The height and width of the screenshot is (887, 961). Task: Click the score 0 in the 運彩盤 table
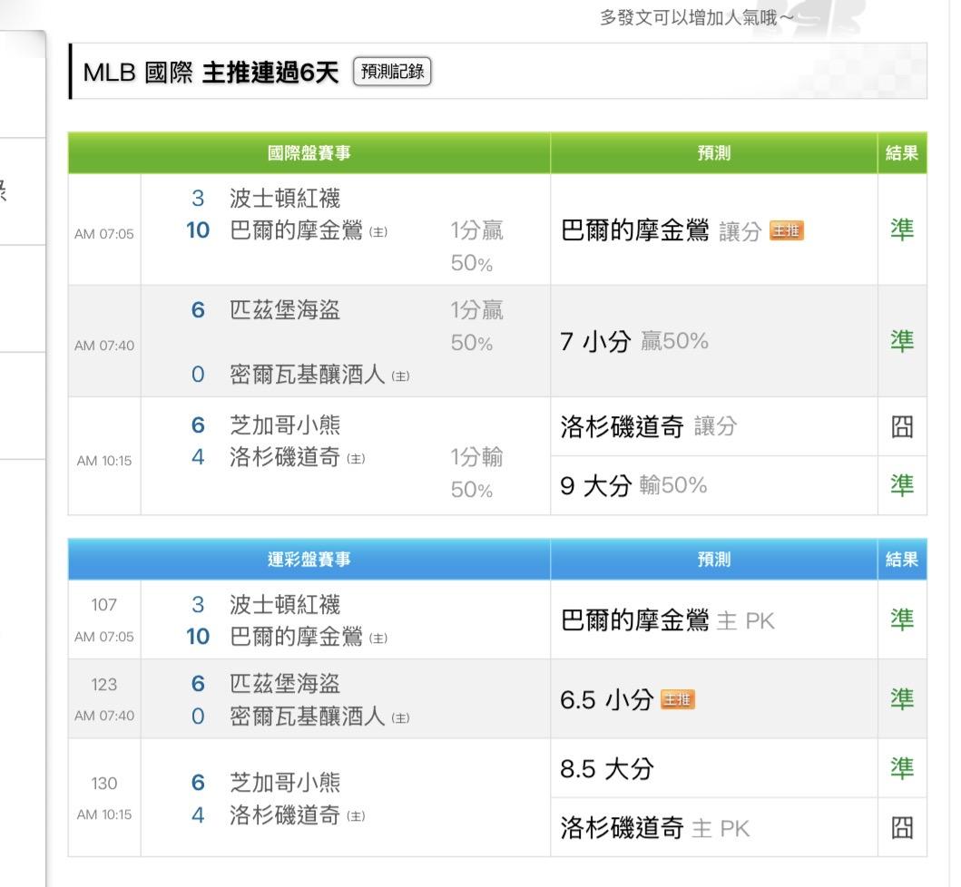198,716
